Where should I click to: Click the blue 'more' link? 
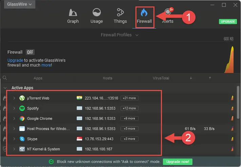coord(46,65)
